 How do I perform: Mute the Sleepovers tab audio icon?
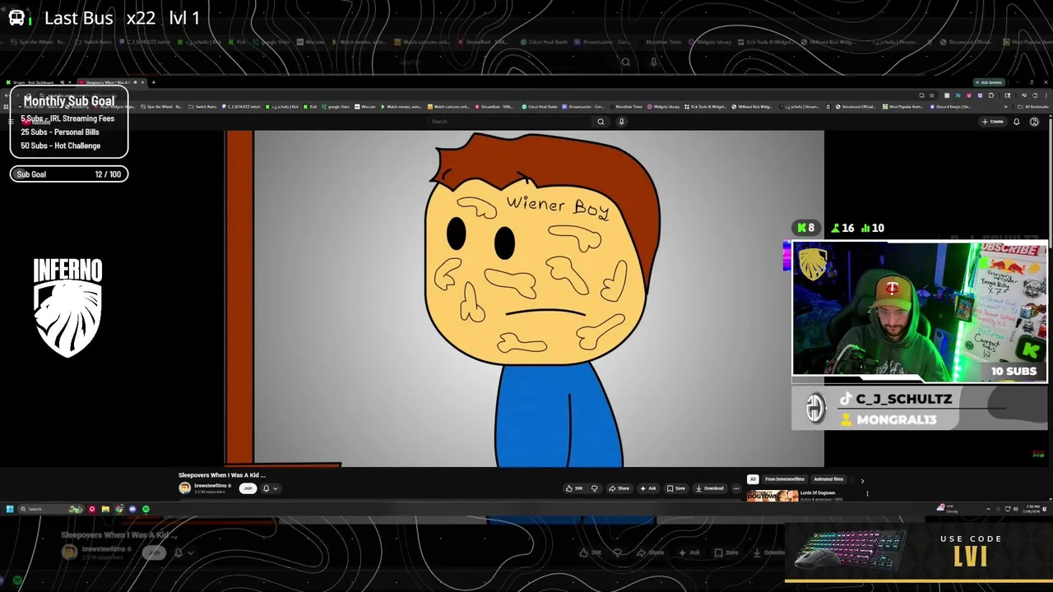135,82
